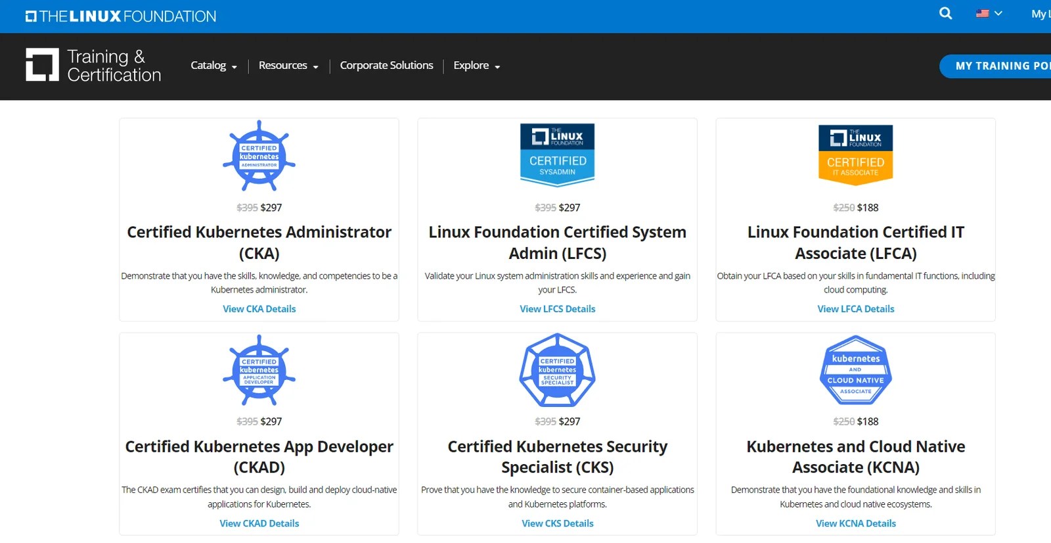Screen dimensions: 1051x543
Task: Click View CKAD Details link
Action: pyautogui.click(x=259, y=523)
